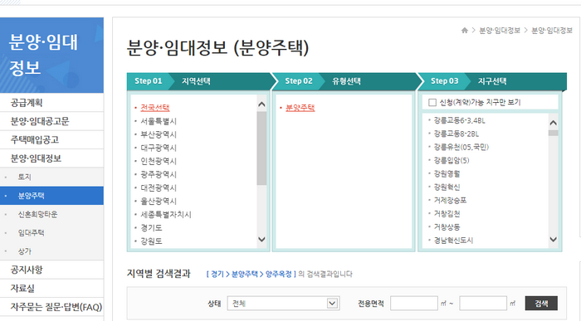Click Step 01 지역선택 header
Viewport: 581px width, 321px height.
(x=200, y=81)
